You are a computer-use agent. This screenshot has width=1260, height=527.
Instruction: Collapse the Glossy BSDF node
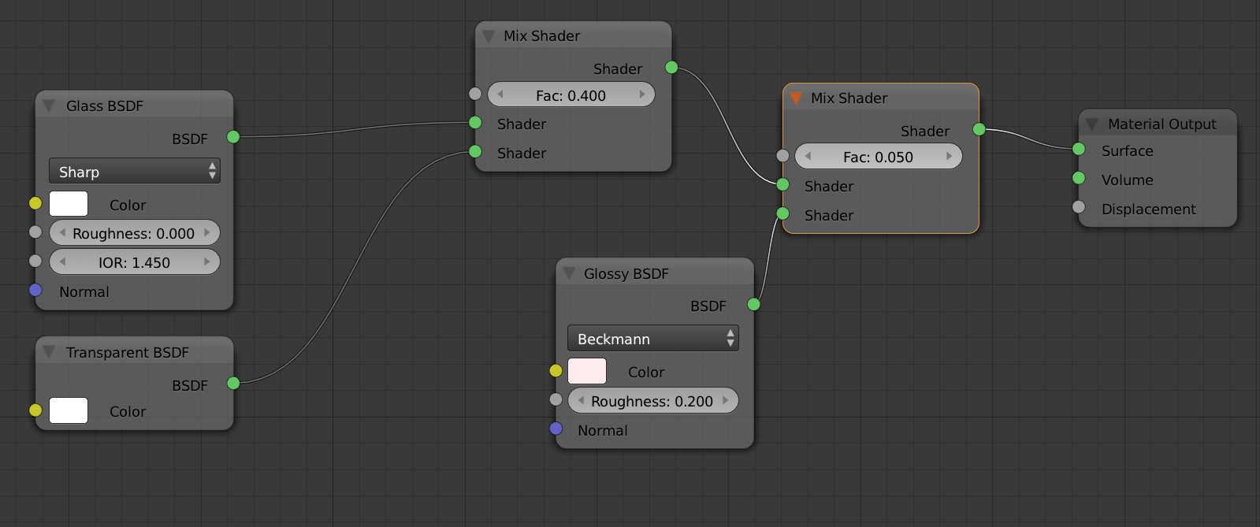(569, 273)
